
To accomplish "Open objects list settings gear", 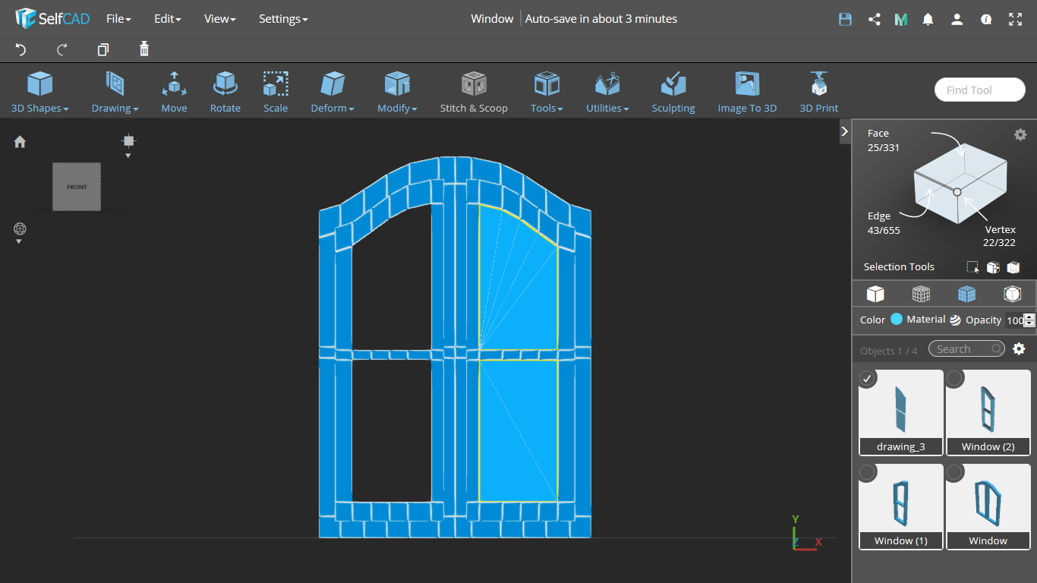I will click(1019, 349).
